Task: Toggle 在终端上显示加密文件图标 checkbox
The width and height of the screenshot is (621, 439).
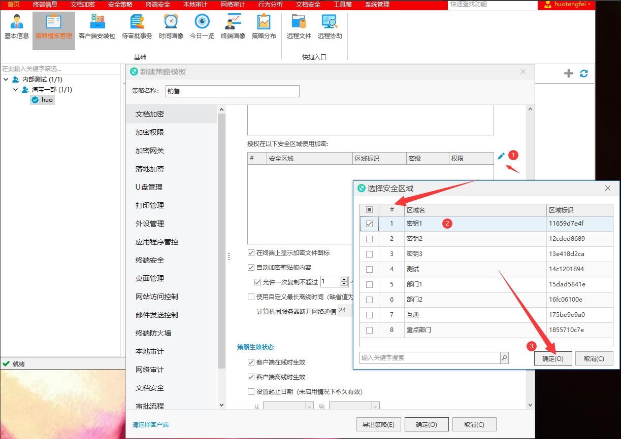Action: point(251,252)
